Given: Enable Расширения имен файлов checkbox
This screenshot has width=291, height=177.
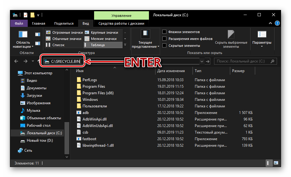Looking at the screenshot, I should click(164, 39).
